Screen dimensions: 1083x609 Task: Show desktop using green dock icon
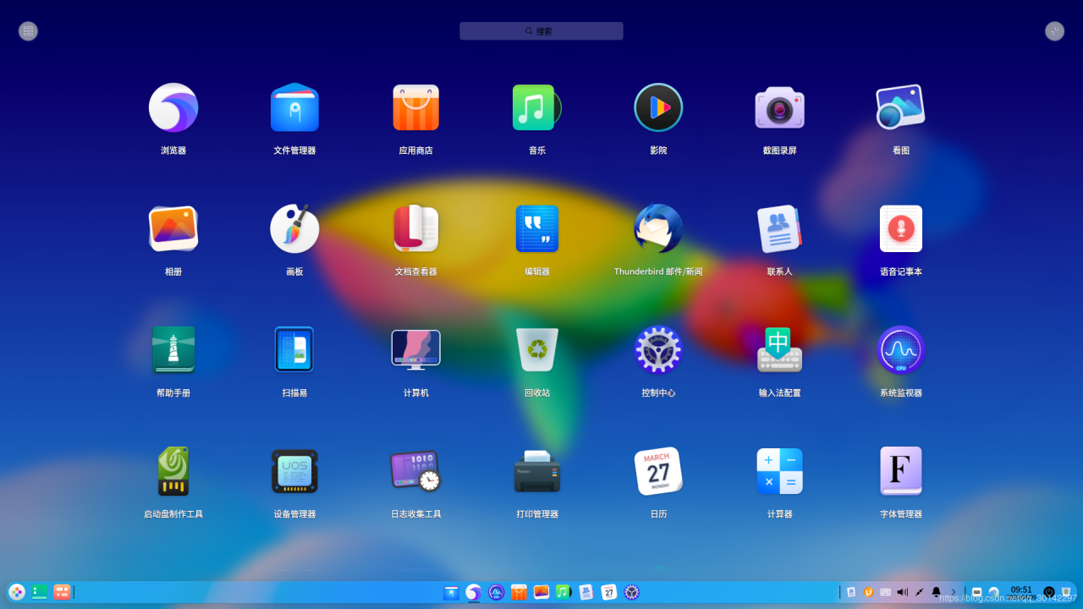pos(39,592)
